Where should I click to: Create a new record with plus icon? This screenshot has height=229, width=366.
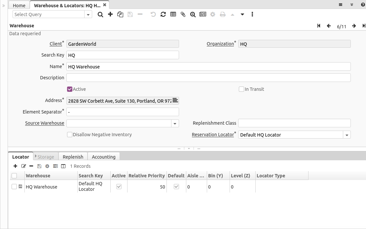point(110,14)
